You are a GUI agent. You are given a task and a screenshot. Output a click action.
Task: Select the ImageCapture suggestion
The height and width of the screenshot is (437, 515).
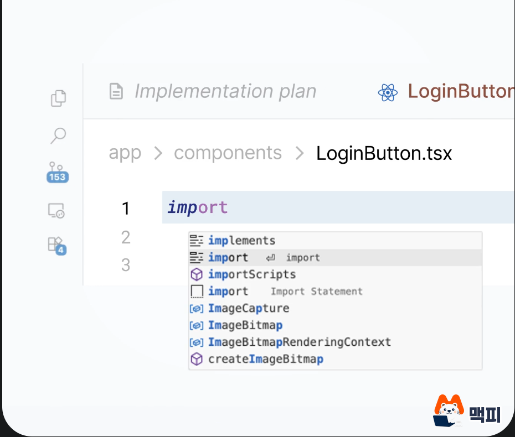pyautogui.click(x=336, y=309)
